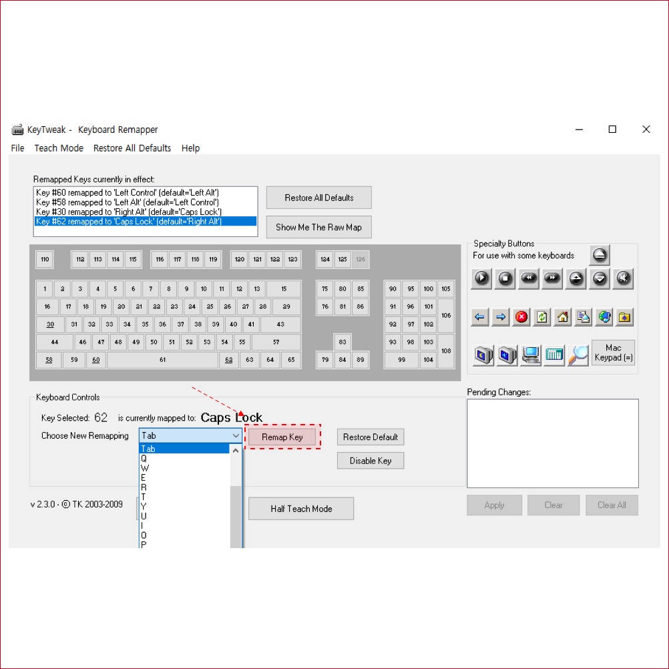669x669 pixels.
Task: Select 'Y' in the remapping dropdown list
Action: tap(185, 507)
